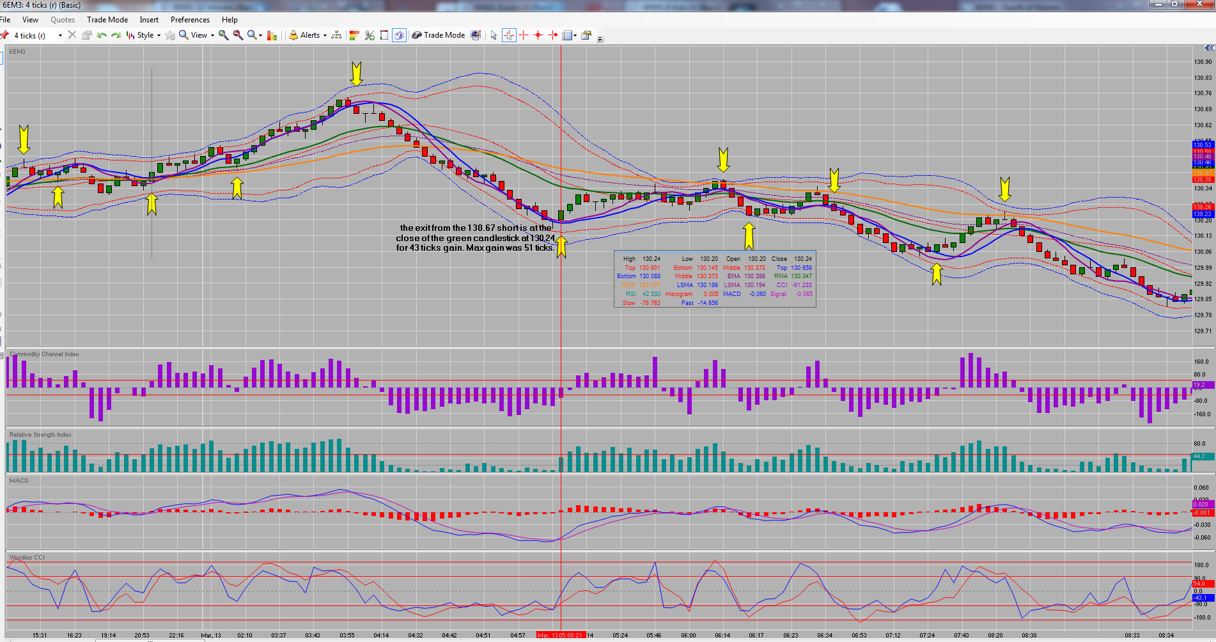This screenshot has width=1216, height=642.
Task: Click the Style candlestick icon
Action: (x=130, y=35)
